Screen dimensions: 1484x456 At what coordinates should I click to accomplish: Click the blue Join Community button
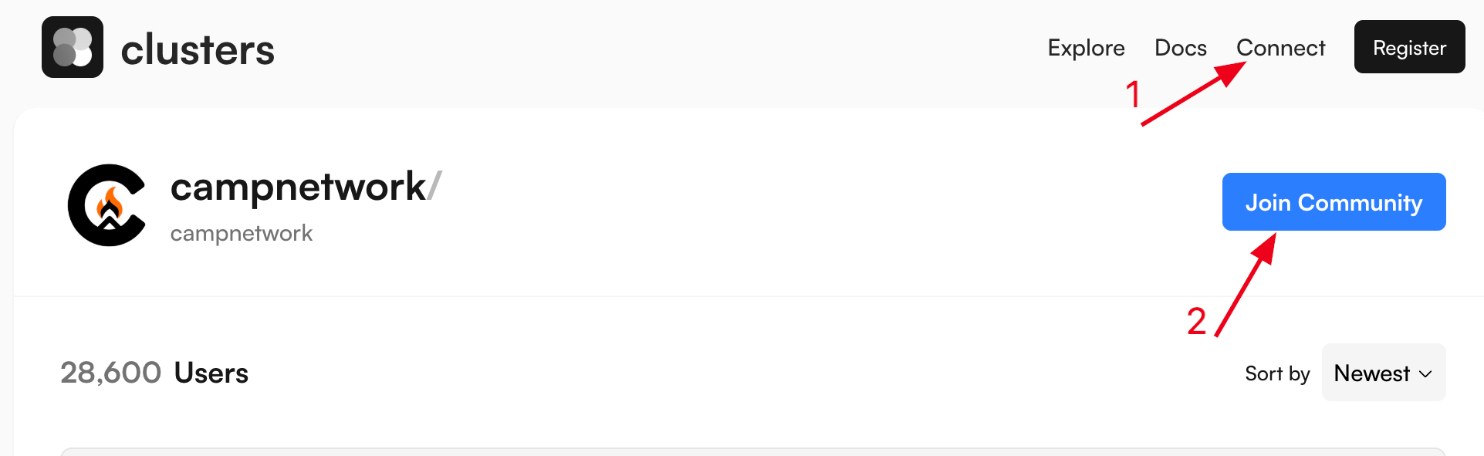click(1334, 202)
